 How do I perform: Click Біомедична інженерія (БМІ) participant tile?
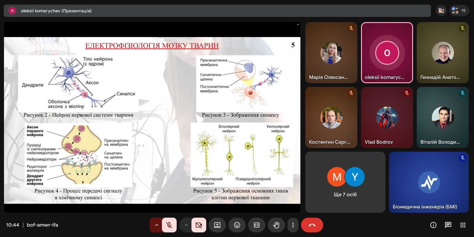tap(429, 182)
